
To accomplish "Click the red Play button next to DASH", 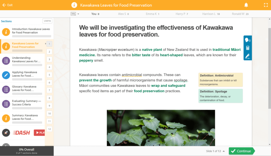I will (39, 132).
